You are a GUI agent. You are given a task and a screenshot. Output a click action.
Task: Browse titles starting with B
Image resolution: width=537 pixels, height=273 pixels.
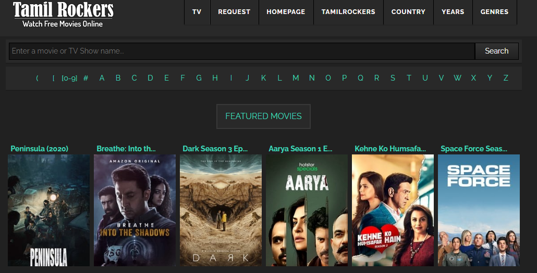(x=118, y=78)
